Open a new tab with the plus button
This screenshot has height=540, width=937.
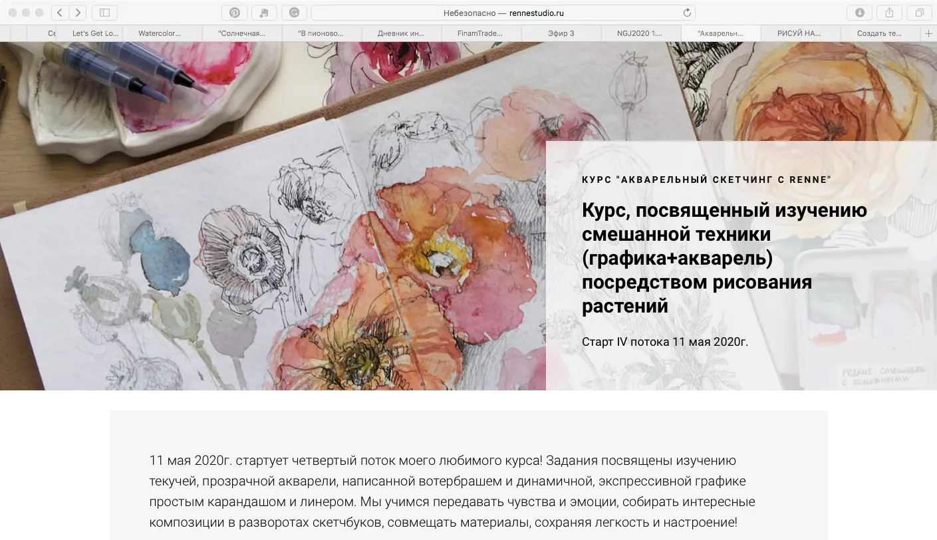click(x=928, y=33)
